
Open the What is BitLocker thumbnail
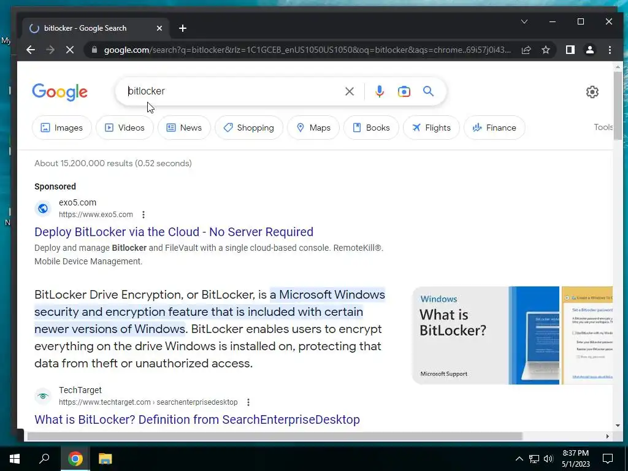click(x=486, y=335)
